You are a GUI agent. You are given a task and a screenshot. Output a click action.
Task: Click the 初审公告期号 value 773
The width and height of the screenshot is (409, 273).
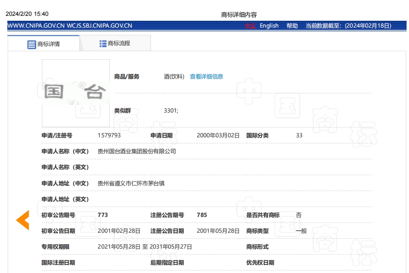coord(102,215)
